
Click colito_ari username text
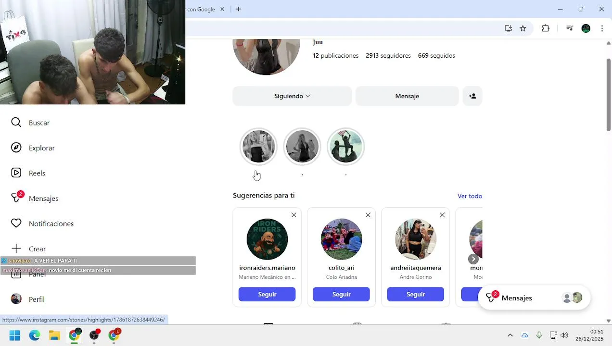(x=341, y=268)
